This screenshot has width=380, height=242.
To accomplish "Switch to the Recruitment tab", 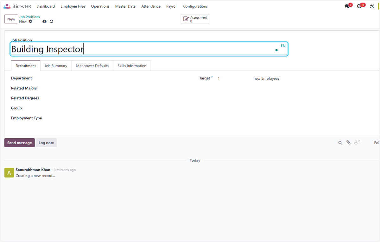I will coord(26,66).
